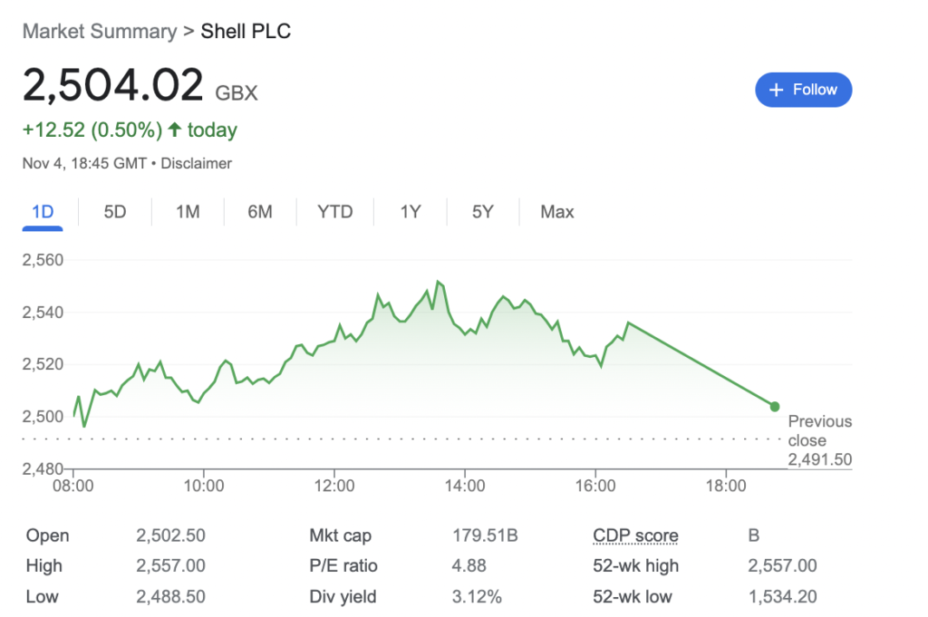The height and width of the screenshot is (617, 928).
Task: Click the 2,540 price axis label
Action: (x=43, y=313)
